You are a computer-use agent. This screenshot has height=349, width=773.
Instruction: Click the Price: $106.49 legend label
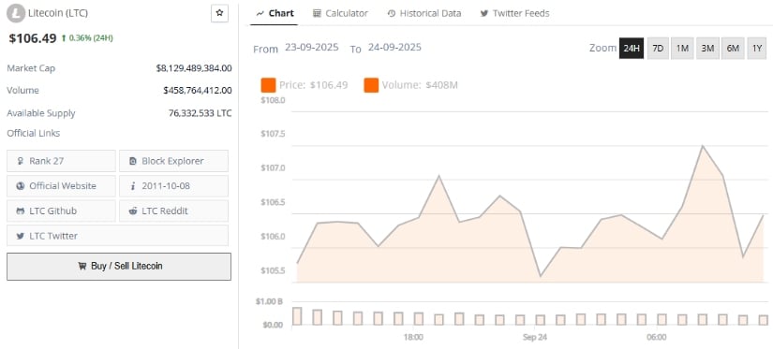click(x=314, y=85)
